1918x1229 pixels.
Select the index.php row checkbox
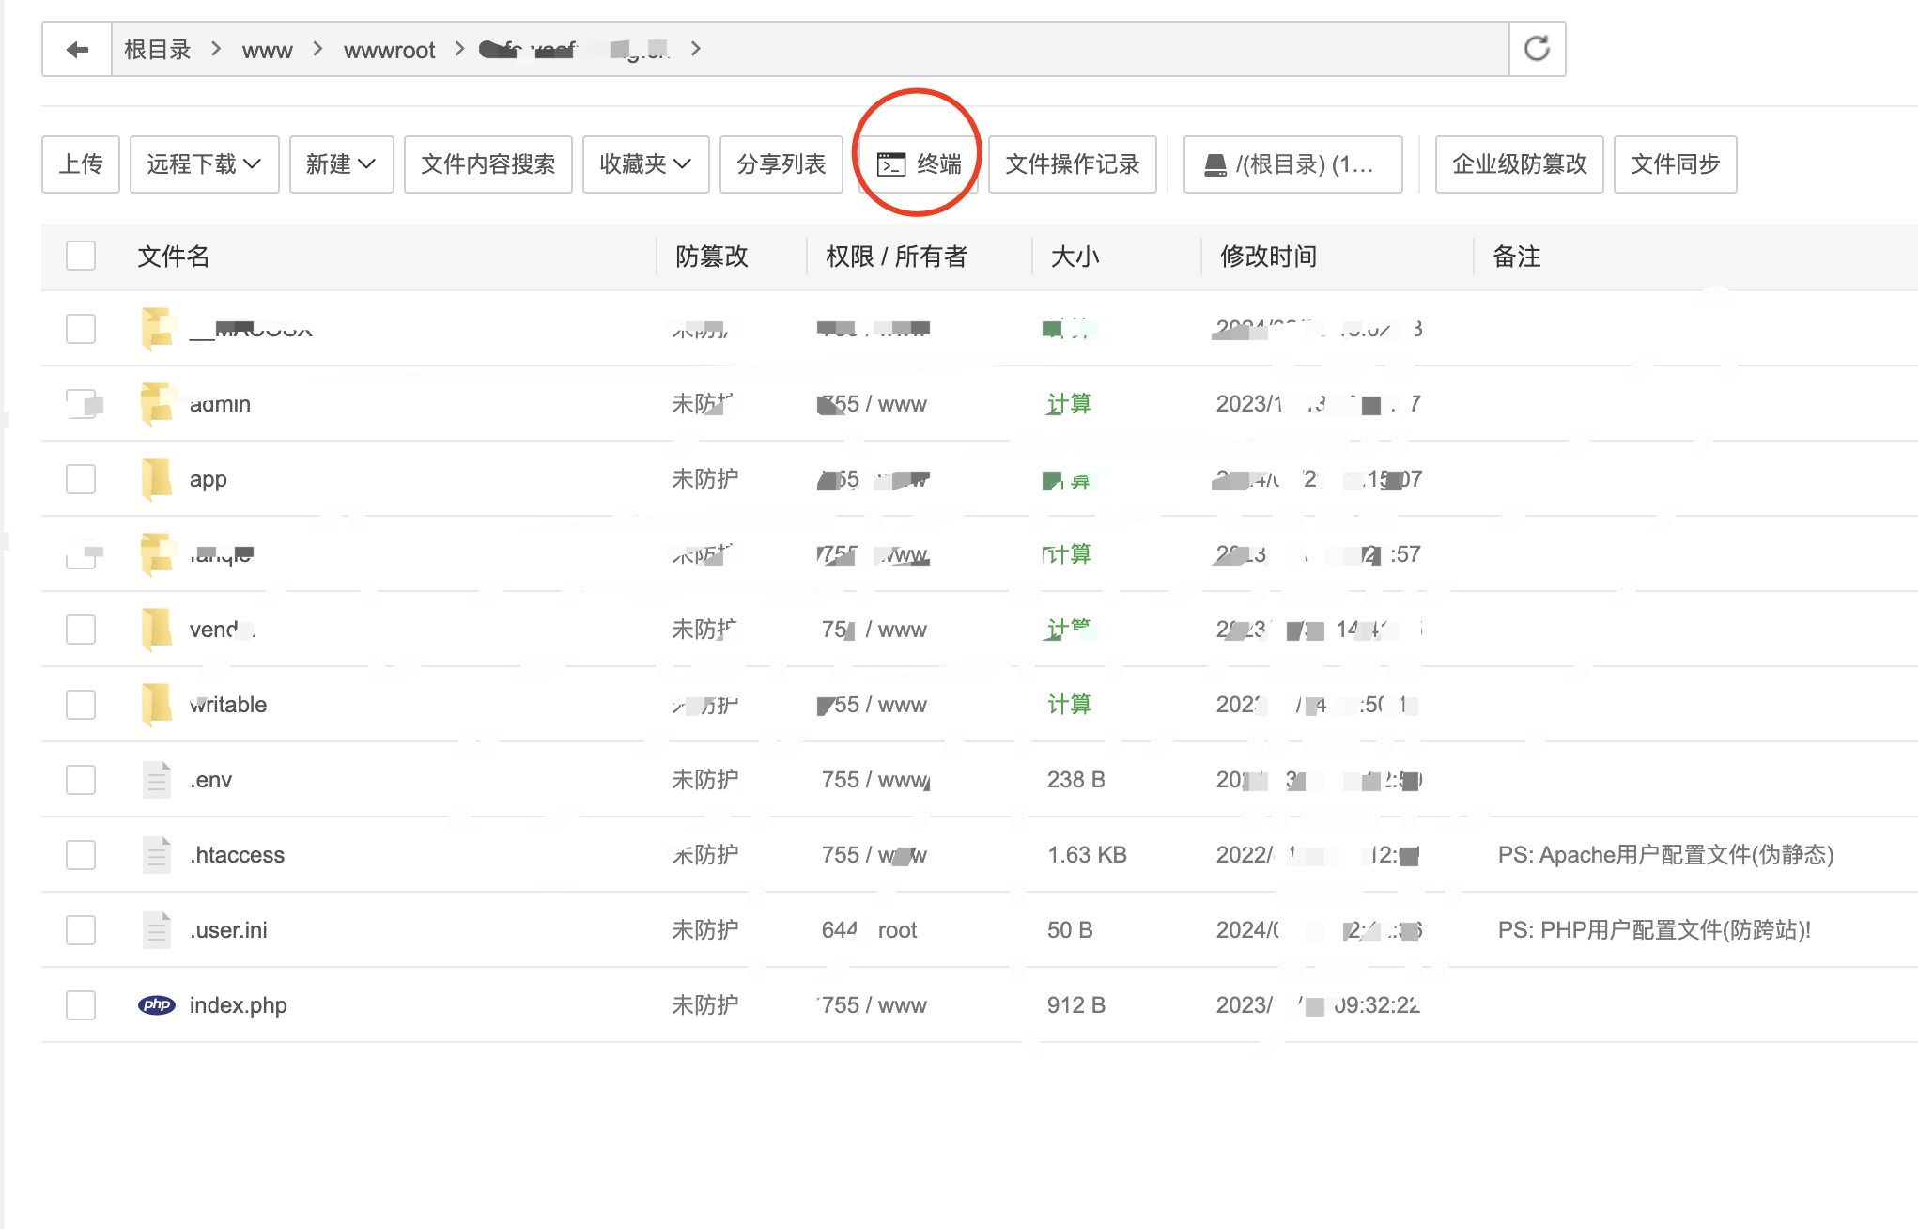pos(81,1005)
